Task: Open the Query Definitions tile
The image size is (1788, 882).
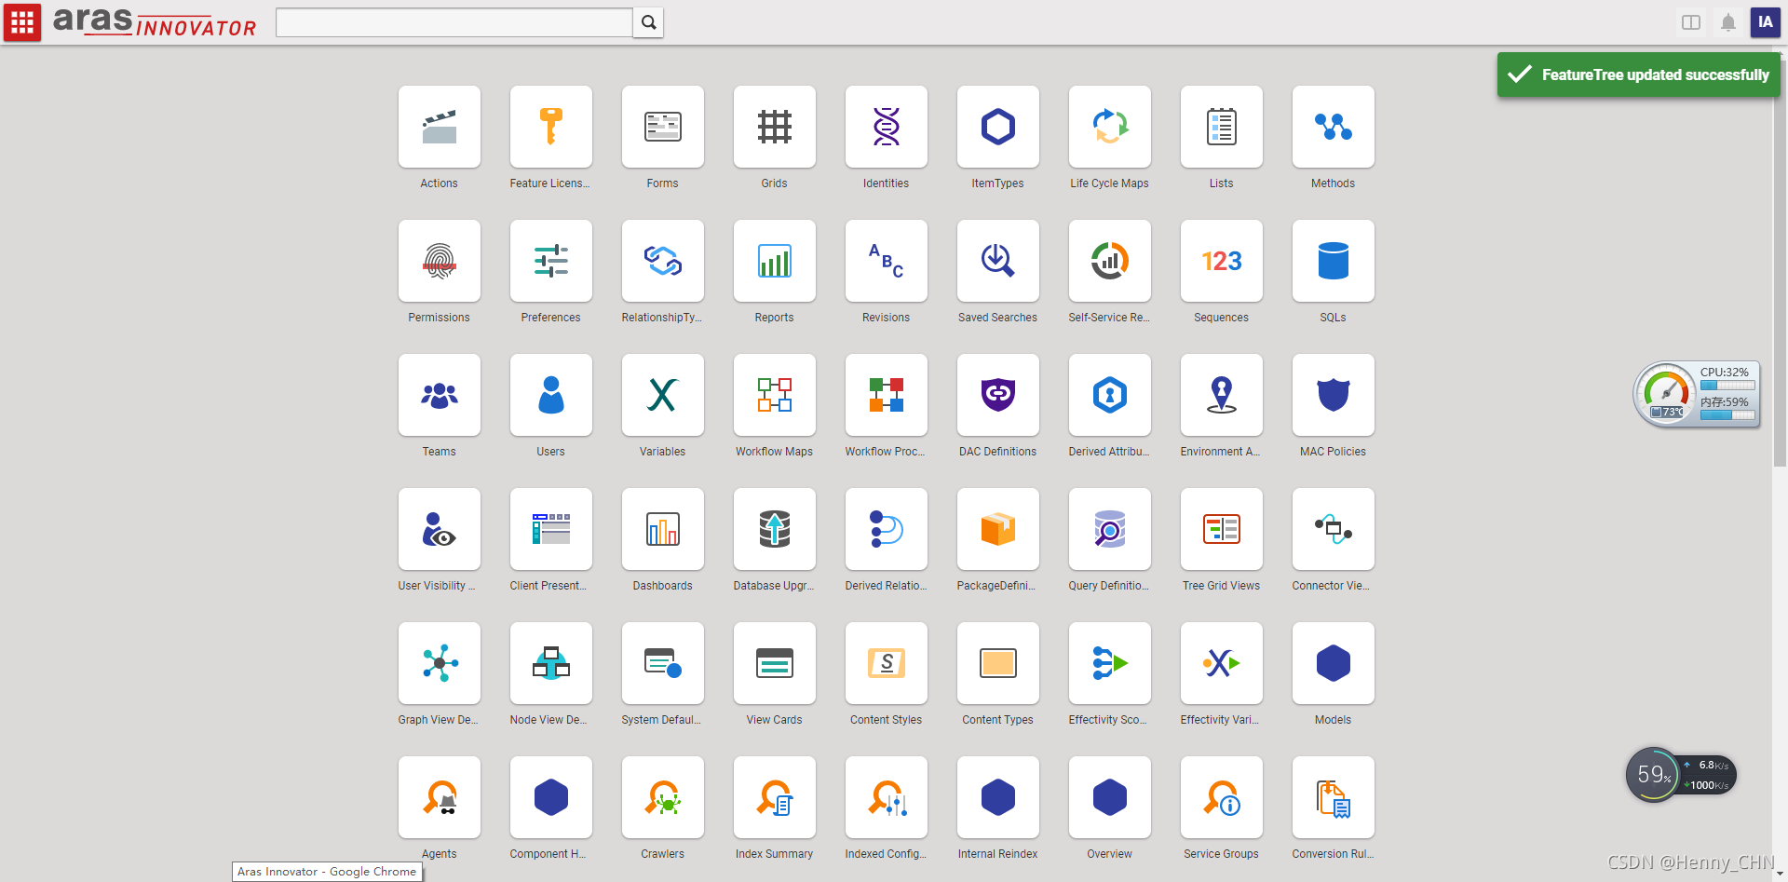Action: point(1110,529)
